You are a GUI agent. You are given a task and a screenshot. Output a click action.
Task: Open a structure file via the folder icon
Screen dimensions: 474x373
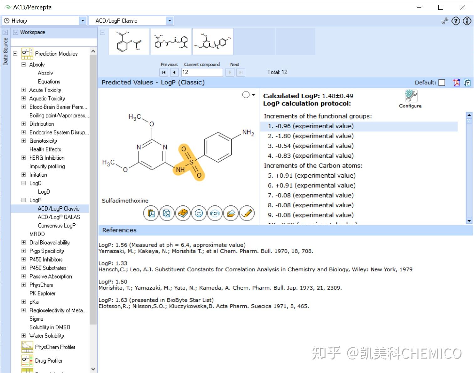(231, 213)
